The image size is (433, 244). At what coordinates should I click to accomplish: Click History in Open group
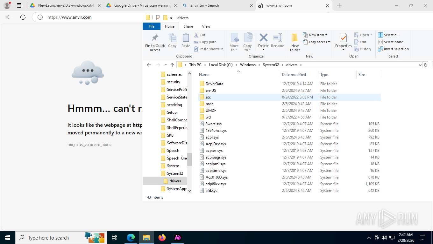point(363,49)
